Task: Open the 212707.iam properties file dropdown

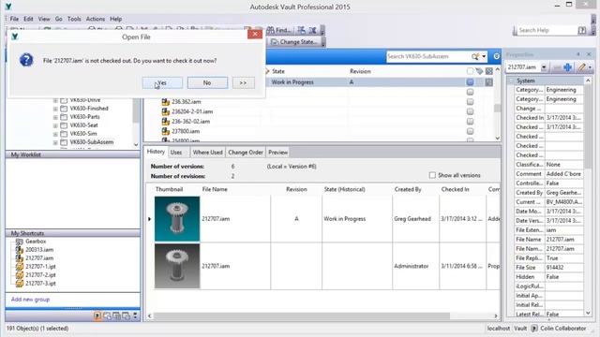Action: pos(544,67)
